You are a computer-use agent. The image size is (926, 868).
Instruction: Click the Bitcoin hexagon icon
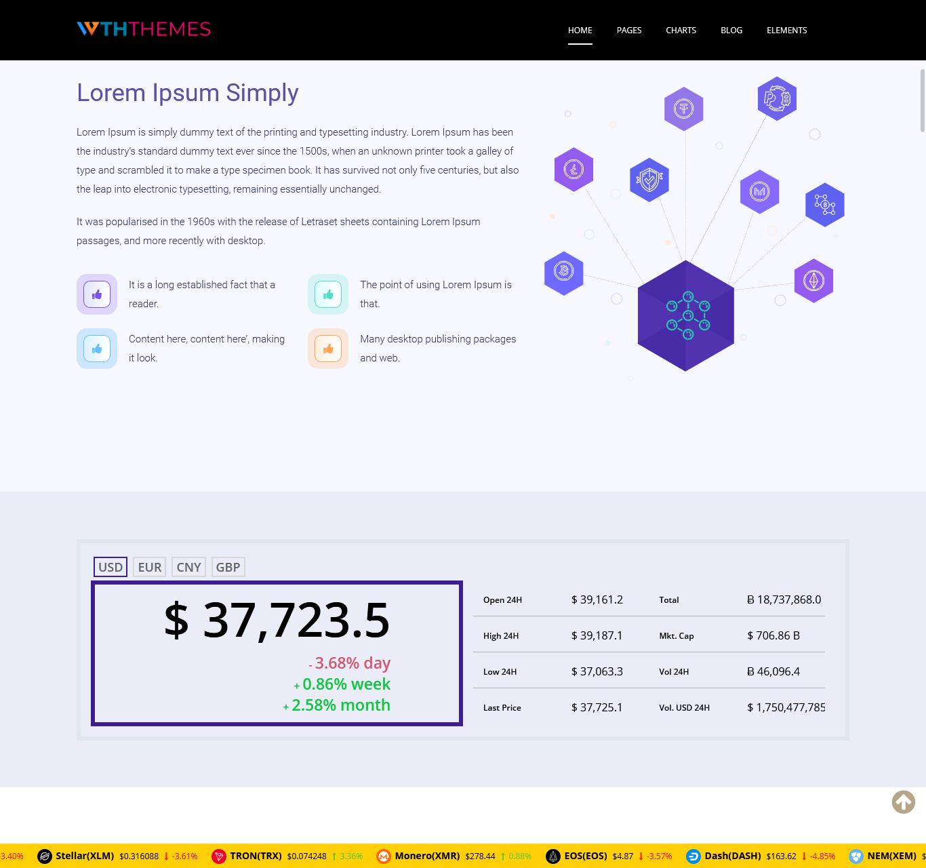(563, 273)
